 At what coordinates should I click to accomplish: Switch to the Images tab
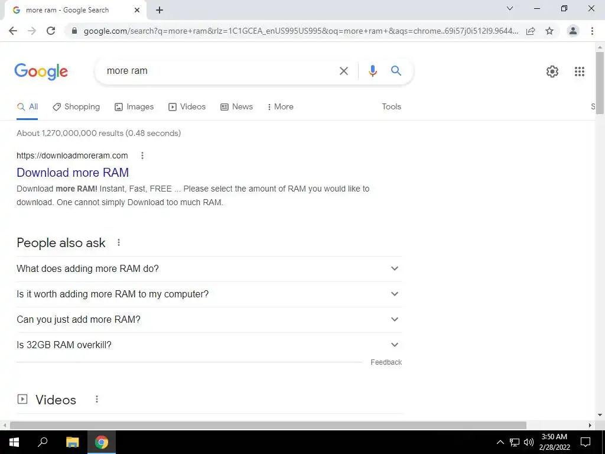134,107
